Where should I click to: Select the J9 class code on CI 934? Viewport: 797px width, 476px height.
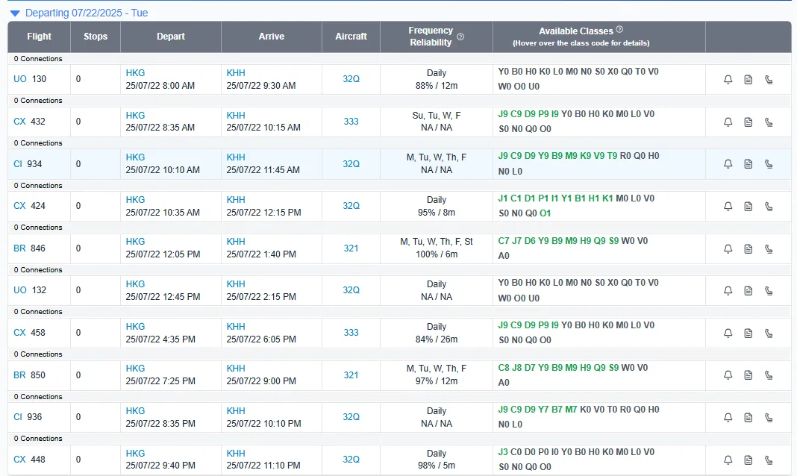pyautogui.click(x=503, y=156)
